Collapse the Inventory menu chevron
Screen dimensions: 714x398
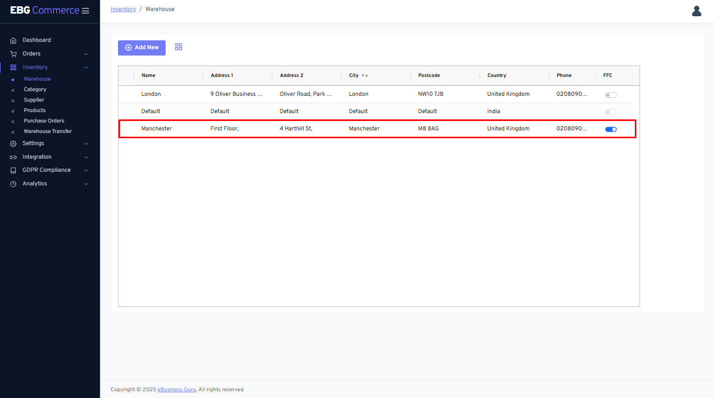point(86,68)
